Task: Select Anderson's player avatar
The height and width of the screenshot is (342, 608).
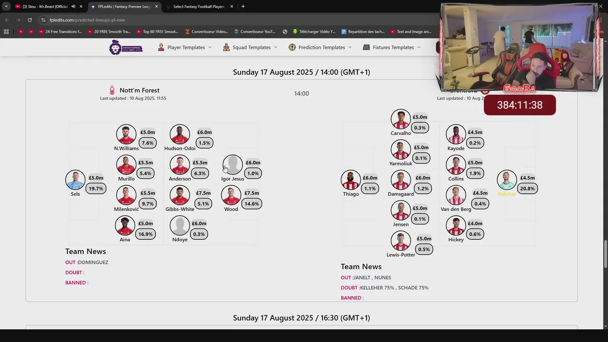Action: pos(180,165)
